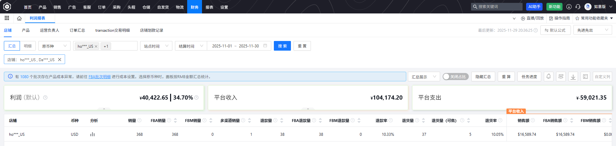Show help icon next to 利润 (默认)

[45, 98]
